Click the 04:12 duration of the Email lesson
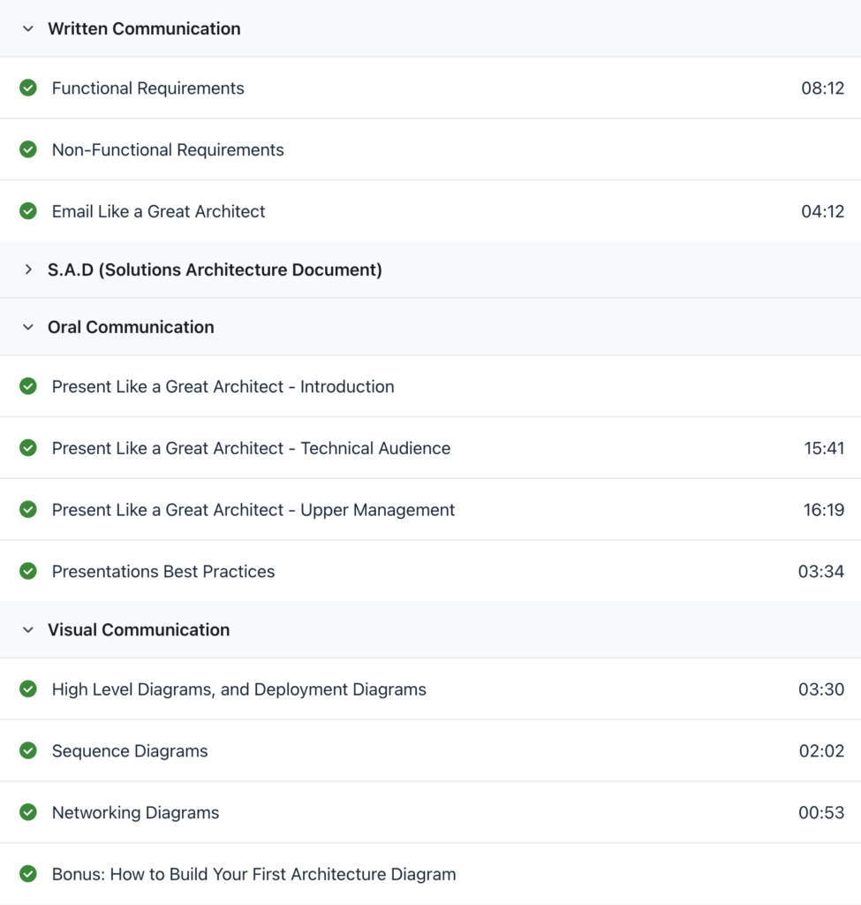The width and height of the screenshot is (861, 905). (x=822, y=212)
